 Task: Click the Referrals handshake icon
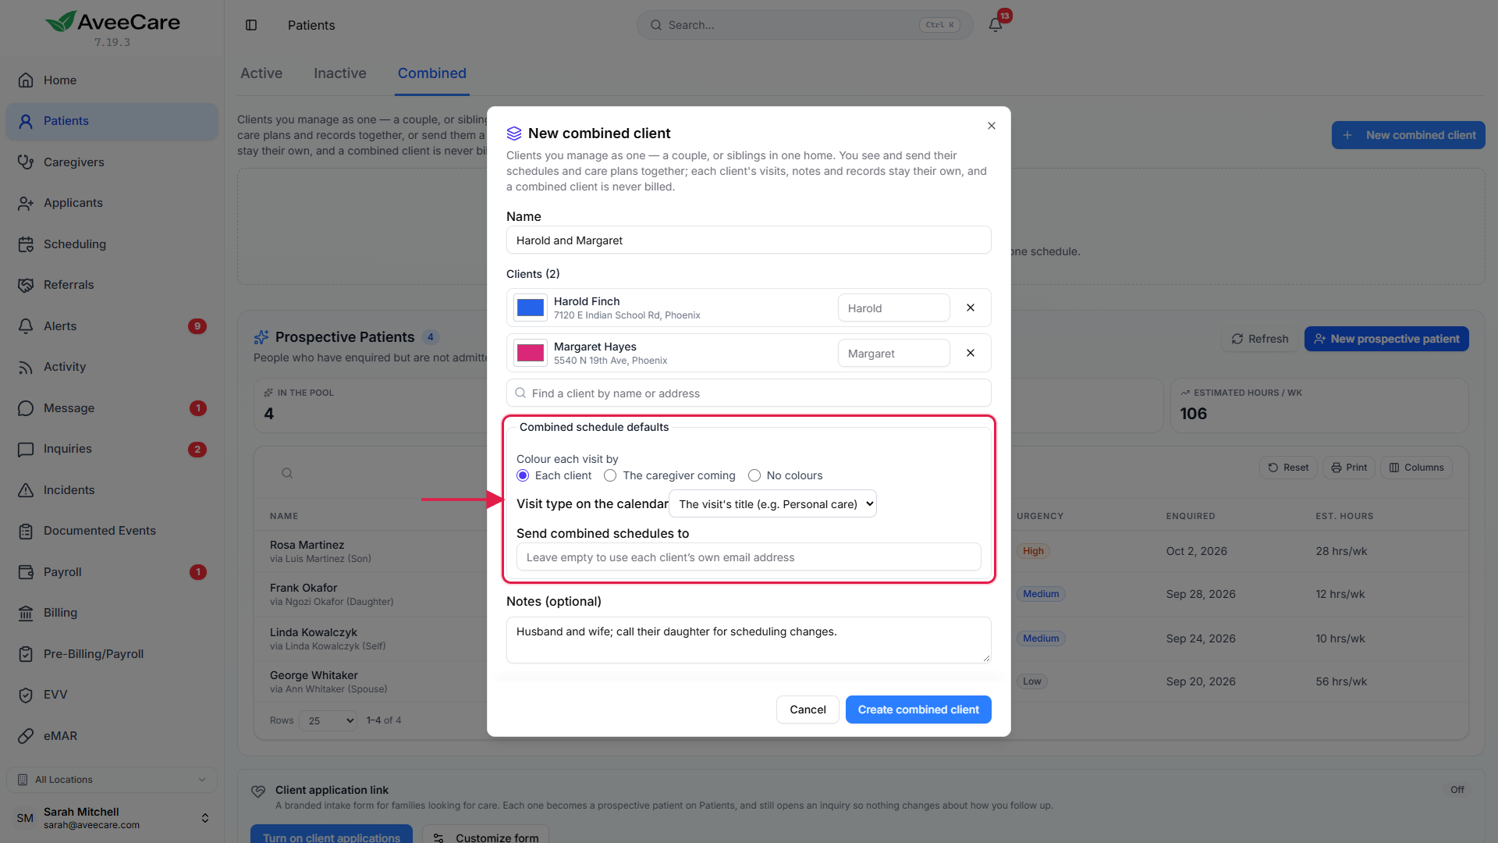tap(26, 285)
